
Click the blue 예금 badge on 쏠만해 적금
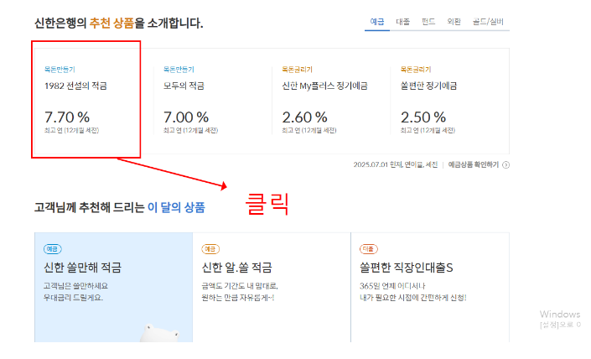52,249
